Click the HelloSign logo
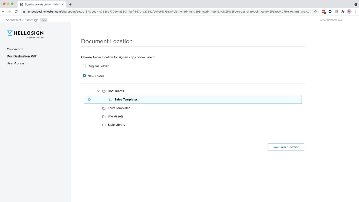The height and width of the screenshot is (202, 359). click(25, 34)
